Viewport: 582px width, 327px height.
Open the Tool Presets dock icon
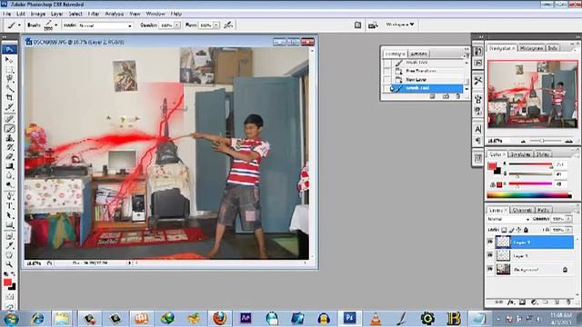[x=478, y=80]
